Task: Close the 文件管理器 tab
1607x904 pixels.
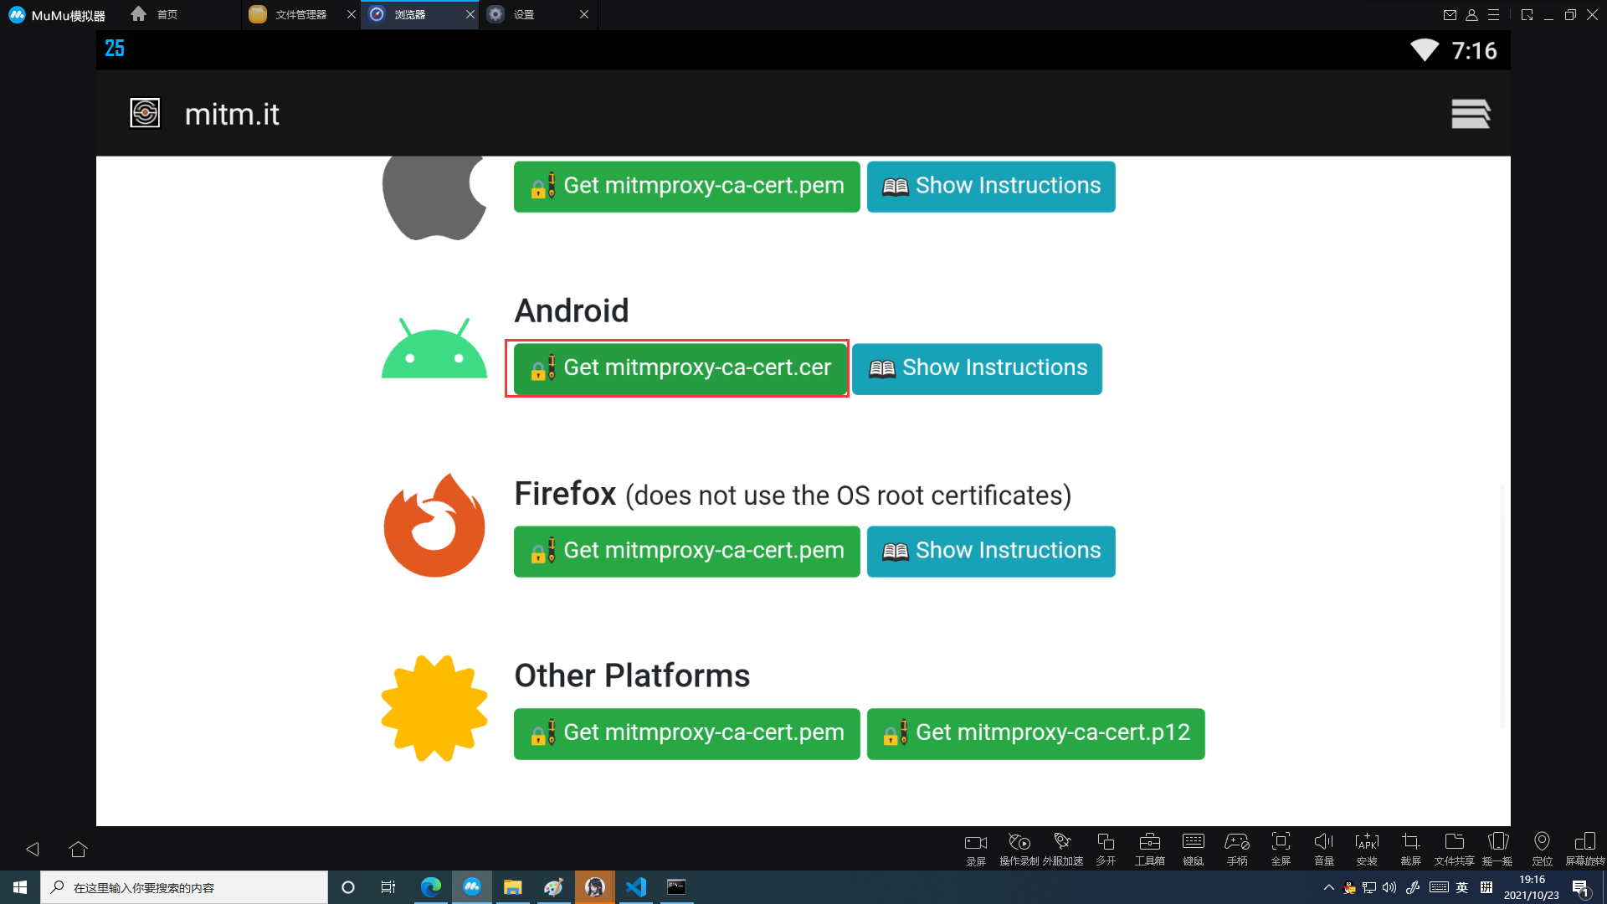Action: click(352, 14)
